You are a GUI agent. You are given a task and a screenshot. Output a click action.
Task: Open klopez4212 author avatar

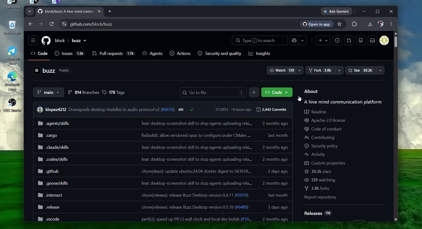[40, 110]
